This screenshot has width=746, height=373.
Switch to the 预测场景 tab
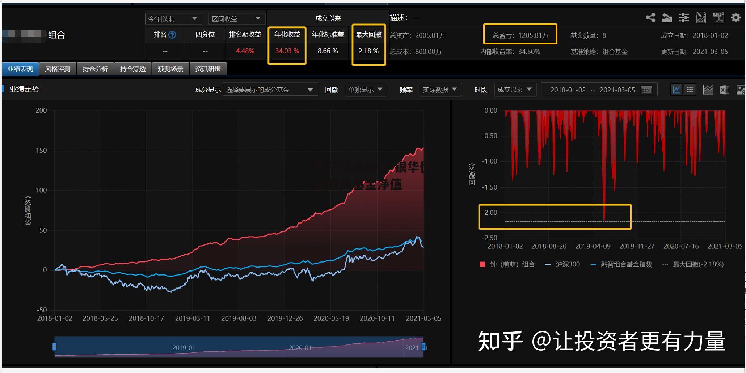pos(170,69)
